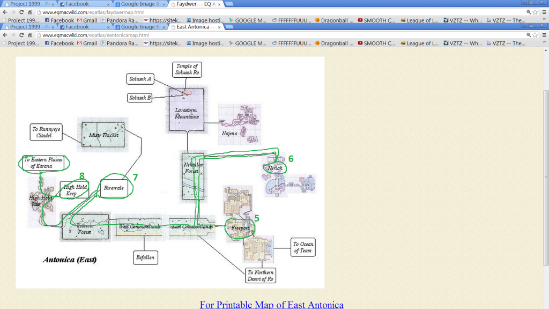
Task: Star the faydwermap page
Action: click(536, 12)
